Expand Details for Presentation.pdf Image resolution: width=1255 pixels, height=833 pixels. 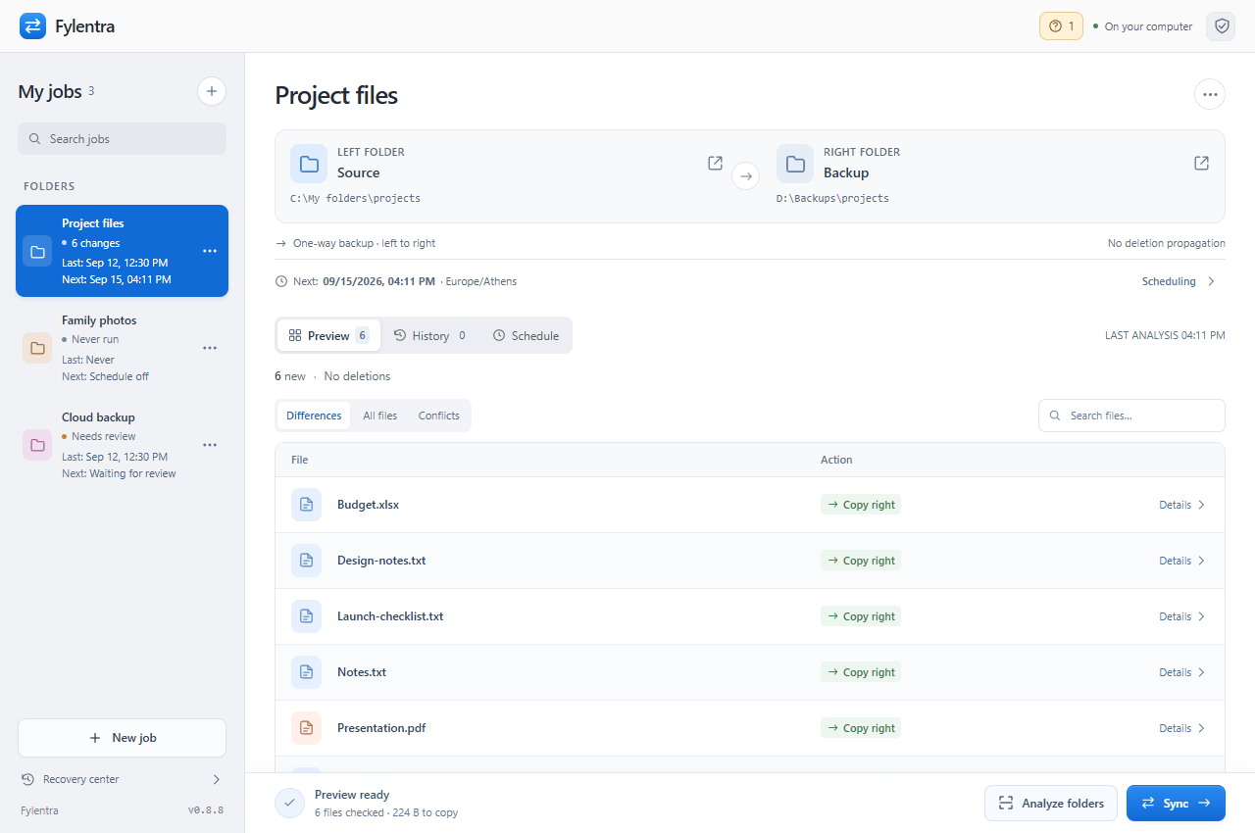1181,728
